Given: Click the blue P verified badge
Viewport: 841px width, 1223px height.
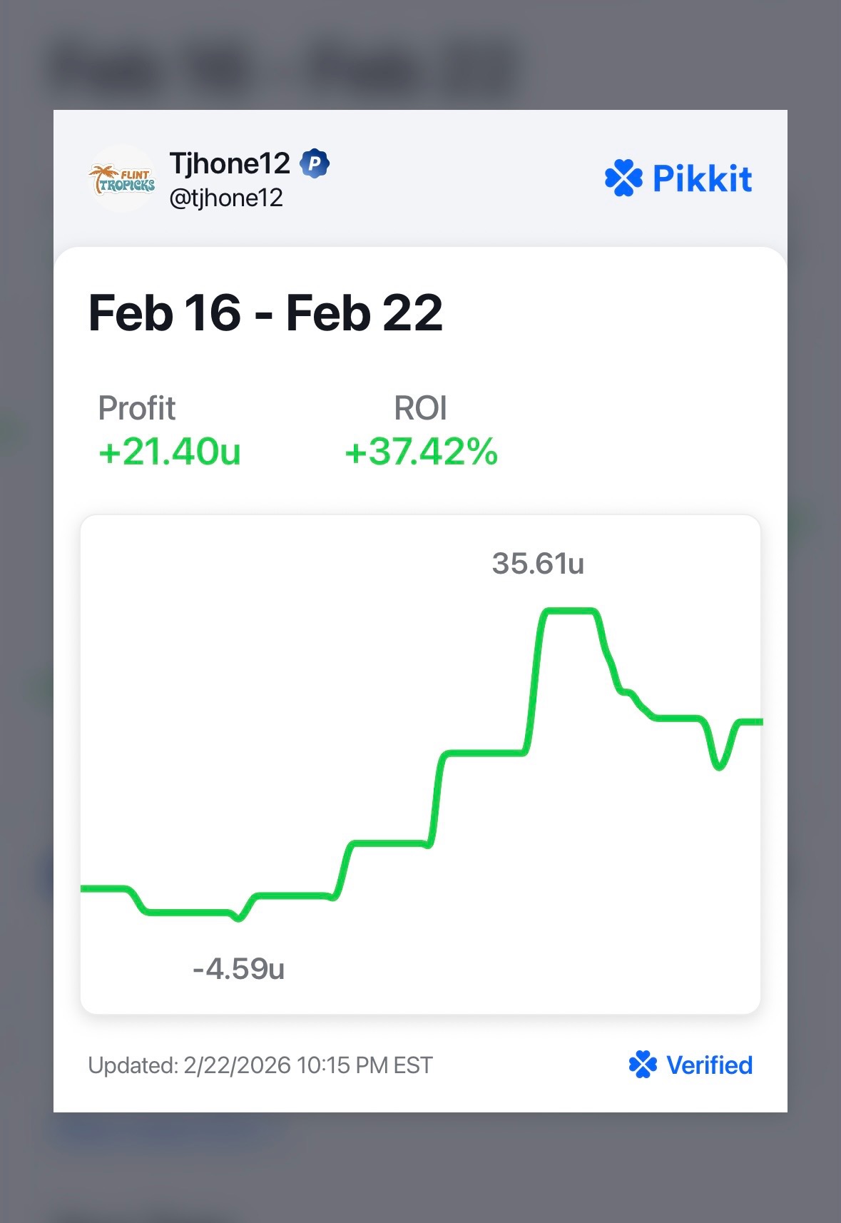Looking at the screenshot, I should (314, 164).
